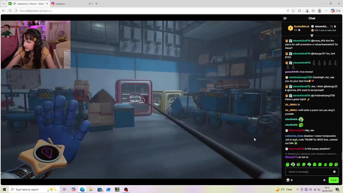Reload the page with the refresh icon
This screenshot has width=343, height=193.
point(10,11)
